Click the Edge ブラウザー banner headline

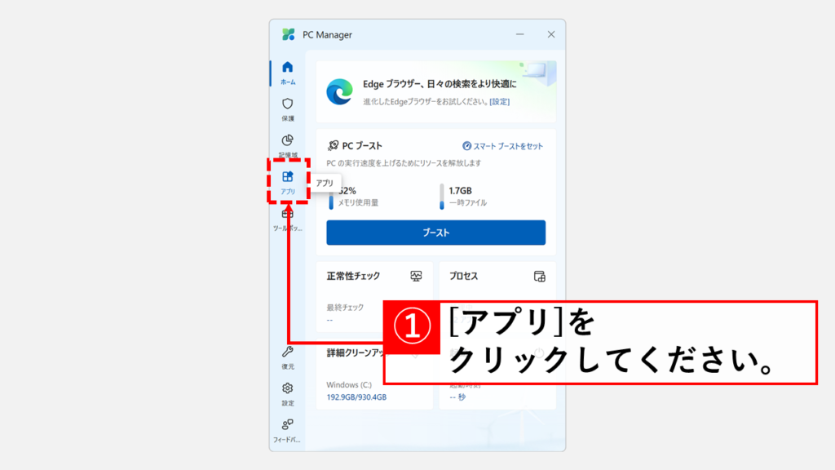click(440, 84)
